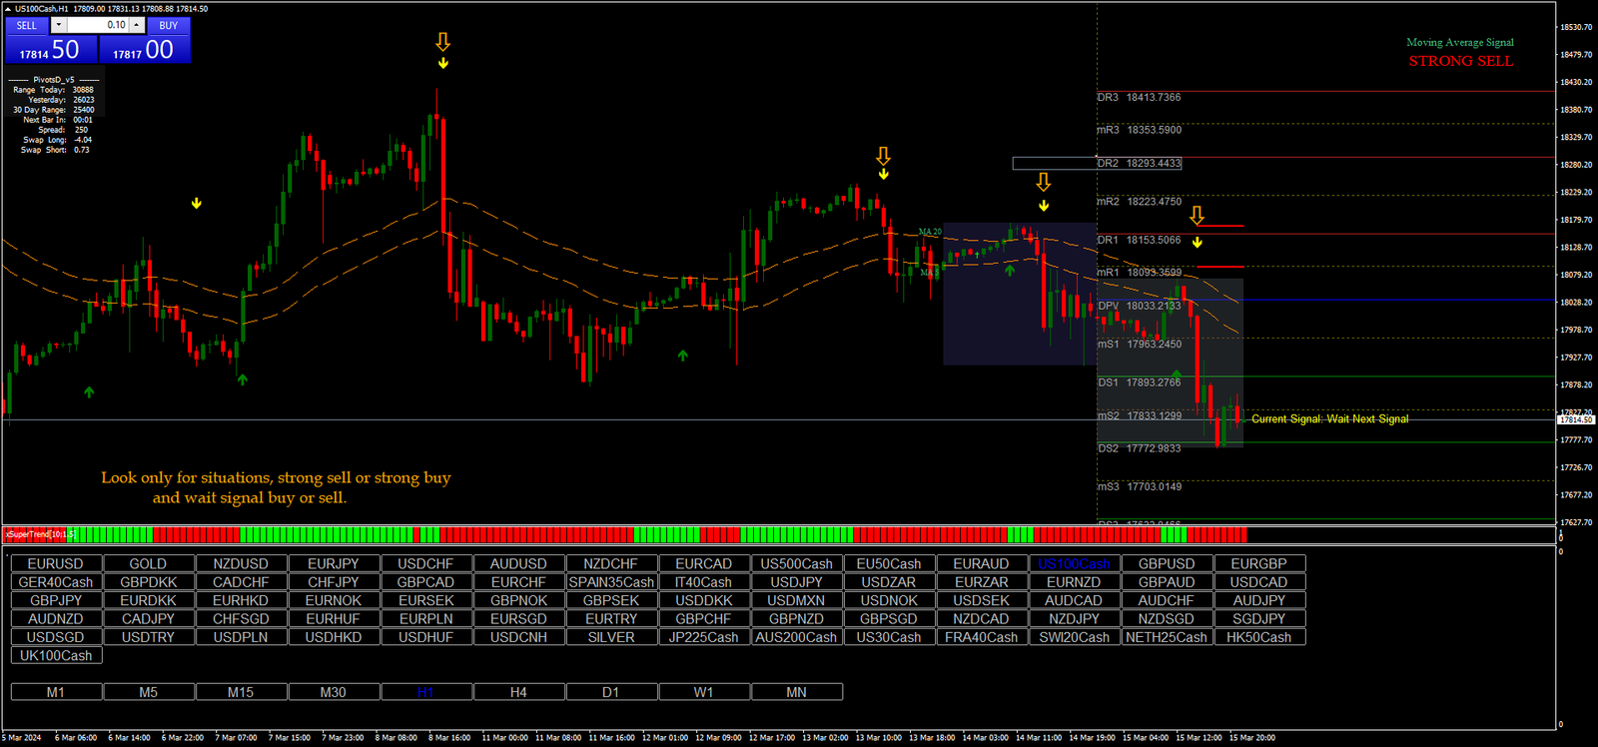1598x747 pixels.
Task: Click the leftmost green buy arrow
Action: click(x=89, y=392)
